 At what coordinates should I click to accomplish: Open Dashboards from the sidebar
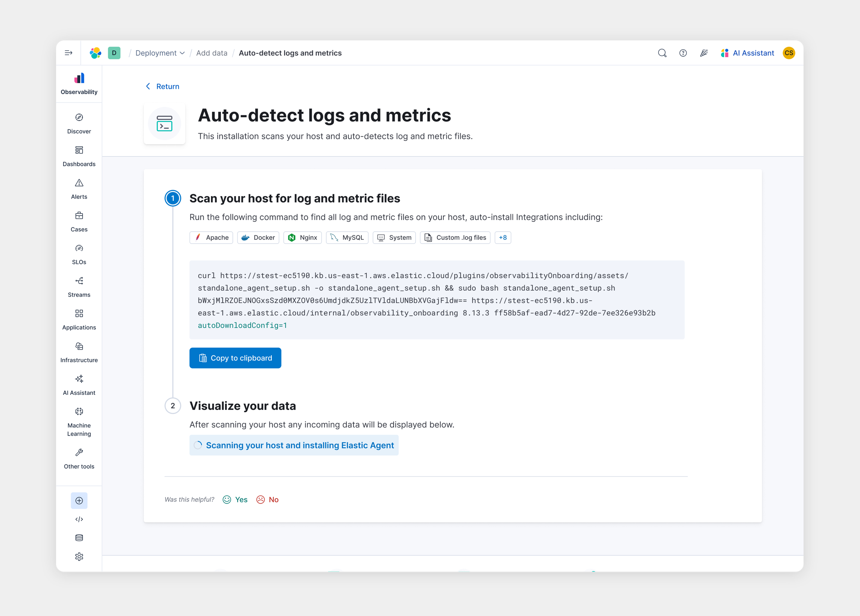pos(79,156)
